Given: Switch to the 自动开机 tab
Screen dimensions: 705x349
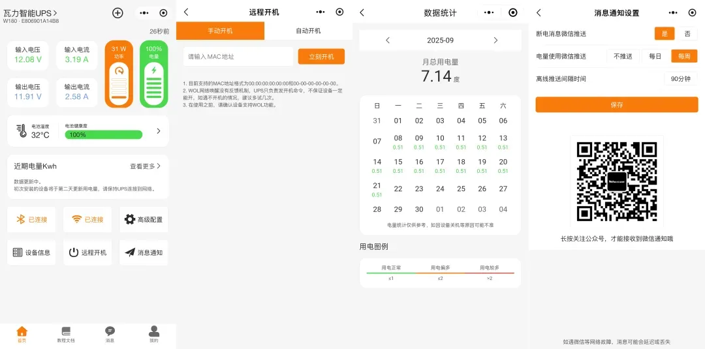Looking at the screenshot, I should click(308, 31).
